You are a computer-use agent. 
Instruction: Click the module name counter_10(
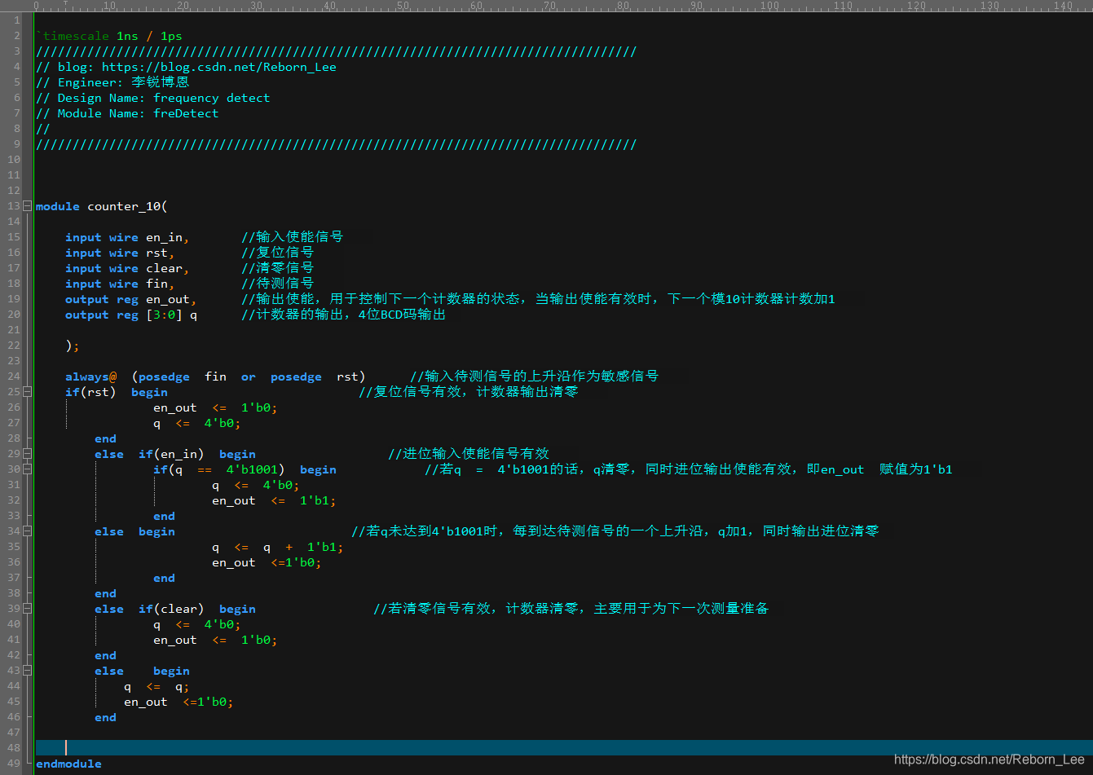[127, 206]
